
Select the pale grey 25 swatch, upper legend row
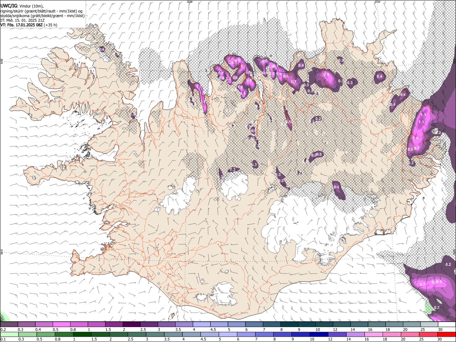click(430, 325)
